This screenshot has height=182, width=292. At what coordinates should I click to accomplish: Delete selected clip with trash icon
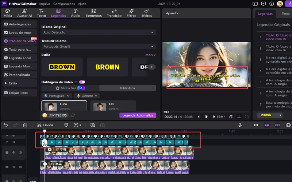pos(25,125)
